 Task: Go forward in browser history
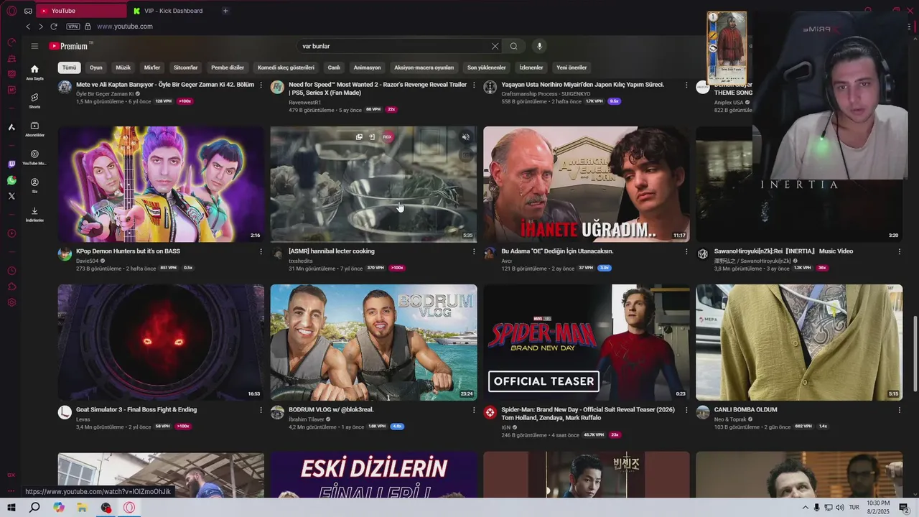pos(40,27)
